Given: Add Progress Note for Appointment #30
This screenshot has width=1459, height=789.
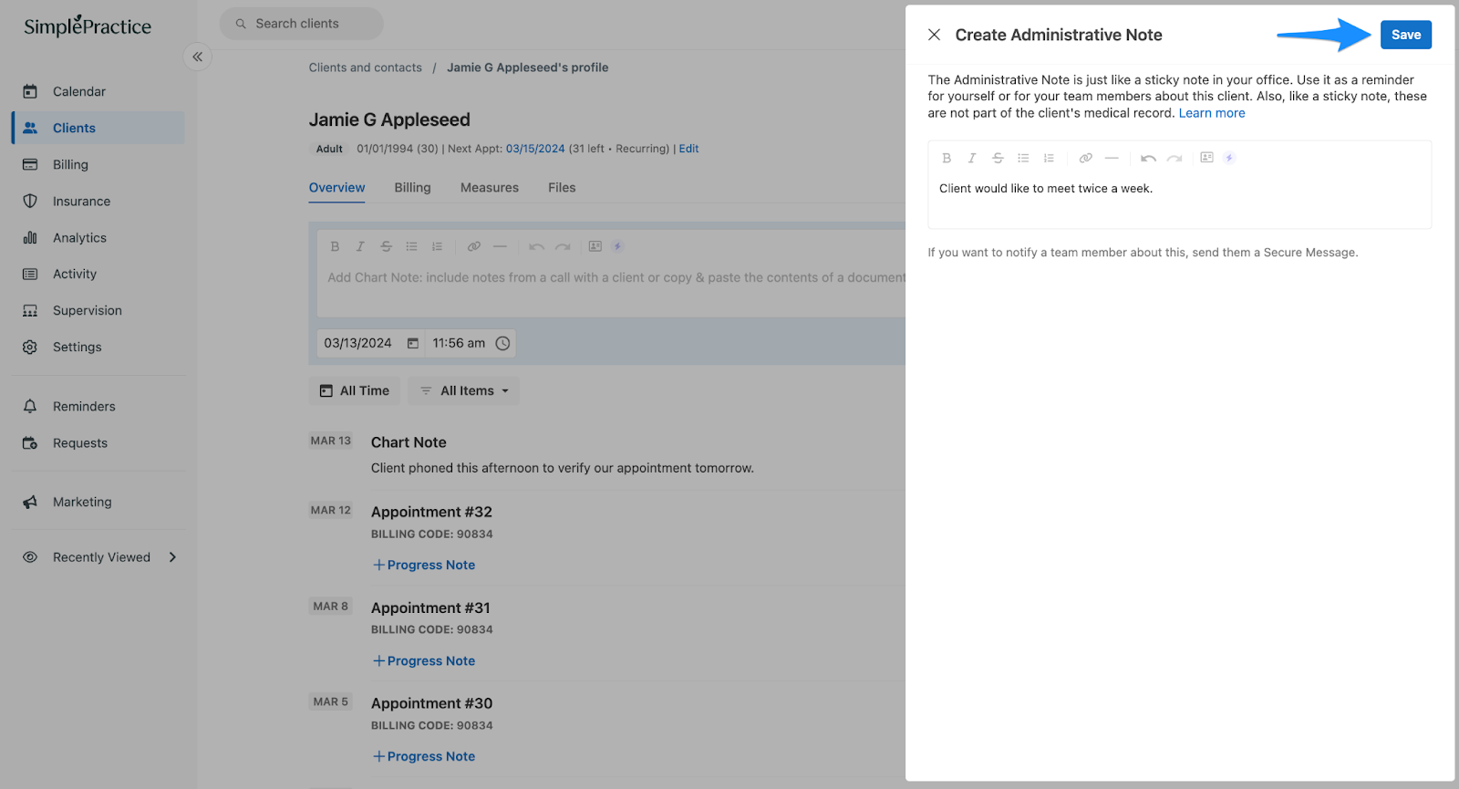Looking at the screenshot, I should pyautogui.click(x=424, y=756).
